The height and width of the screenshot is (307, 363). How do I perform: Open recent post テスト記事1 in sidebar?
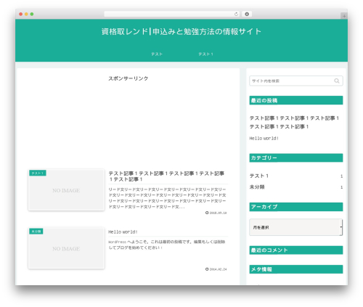coord(294,122)
